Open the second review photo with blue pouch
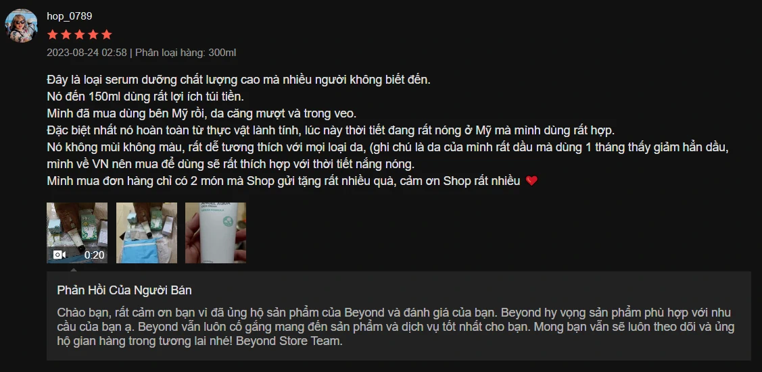 147,233
